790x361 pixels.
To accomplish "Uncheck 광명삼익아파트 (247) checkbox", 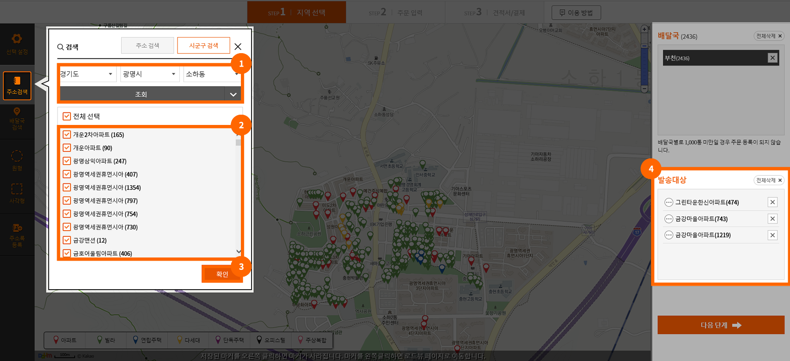I will [x=67, y=161].
